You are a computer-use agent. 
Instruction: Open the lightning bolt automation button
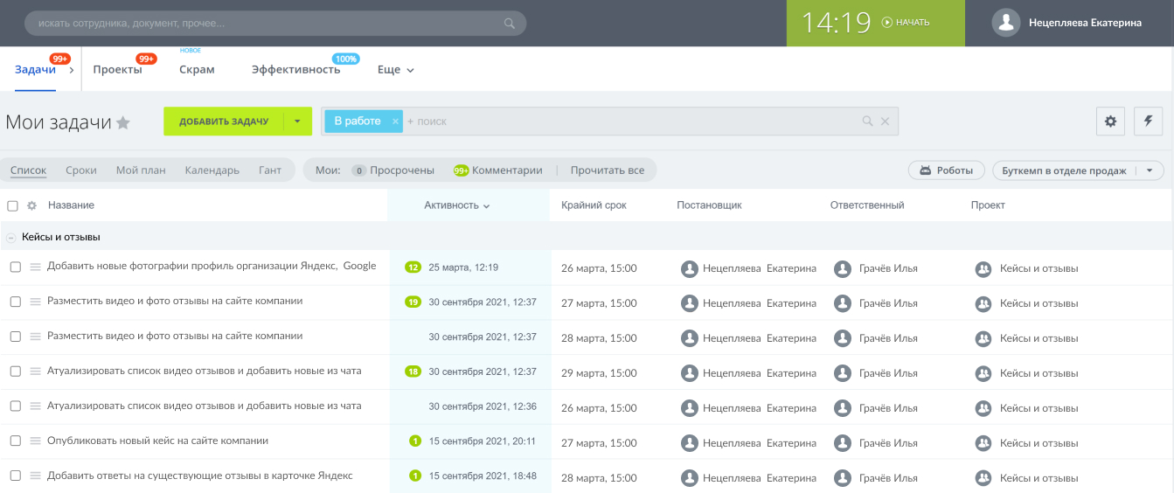click(x=1148, y=122)
